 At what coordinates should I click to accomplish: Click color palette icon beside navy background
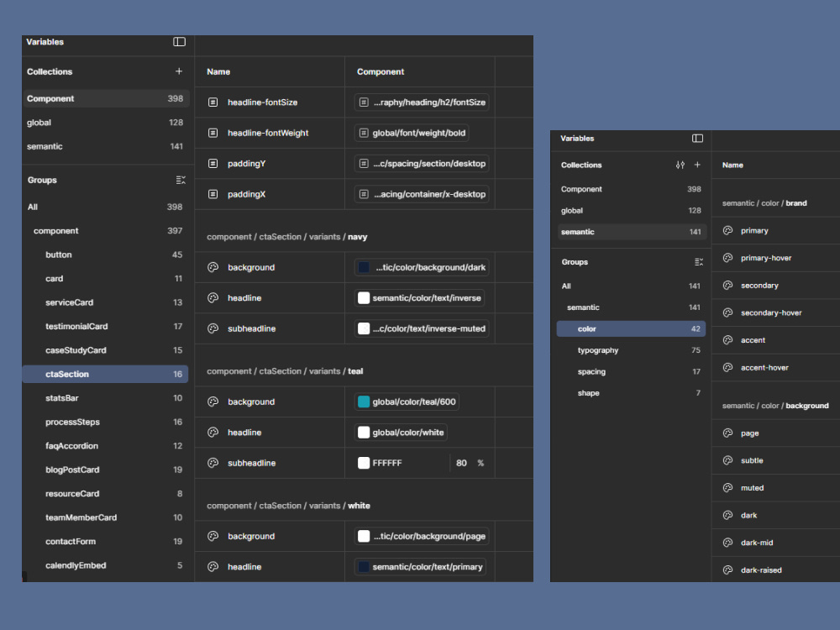[213, 267]
